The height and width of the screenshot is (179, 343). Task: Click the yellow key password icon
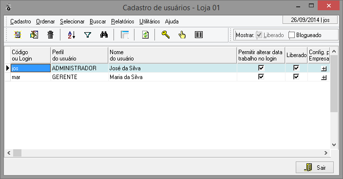click(x=166, y=35)
